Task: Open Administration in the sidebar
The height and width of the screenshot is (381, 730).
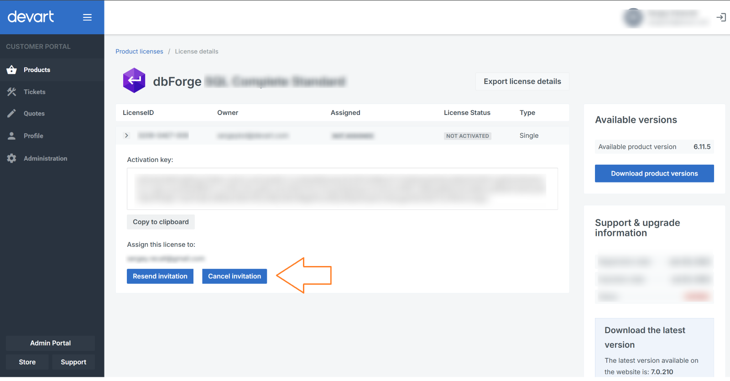Action: pyautogui.click(x=52, y=158)
